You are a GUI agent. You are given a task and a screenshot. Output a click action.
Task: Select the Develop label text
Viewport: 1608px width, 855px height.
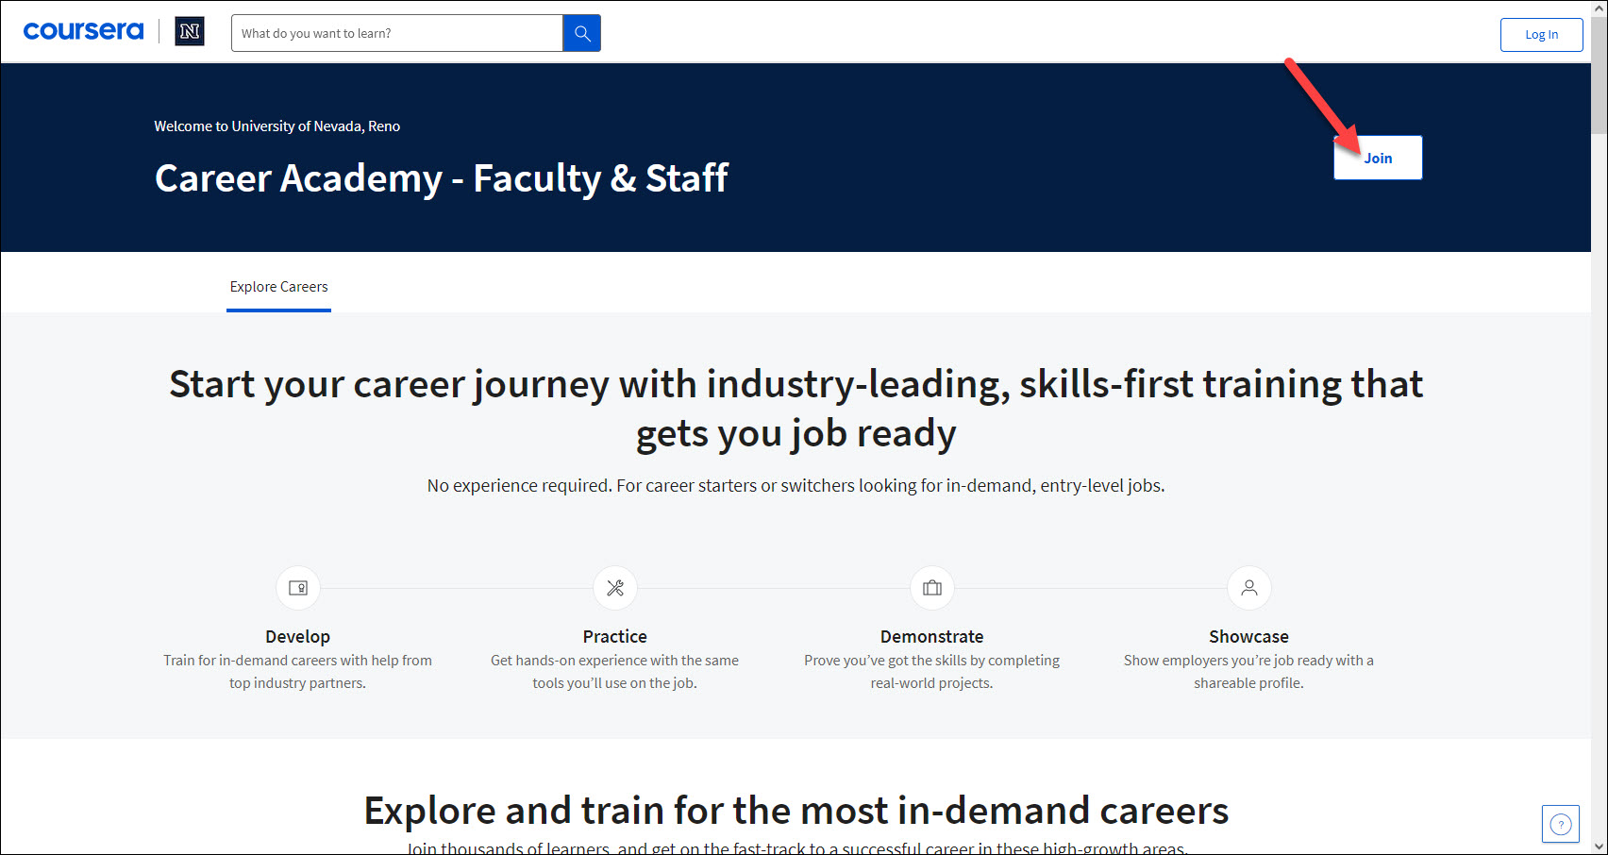[297, 636]
